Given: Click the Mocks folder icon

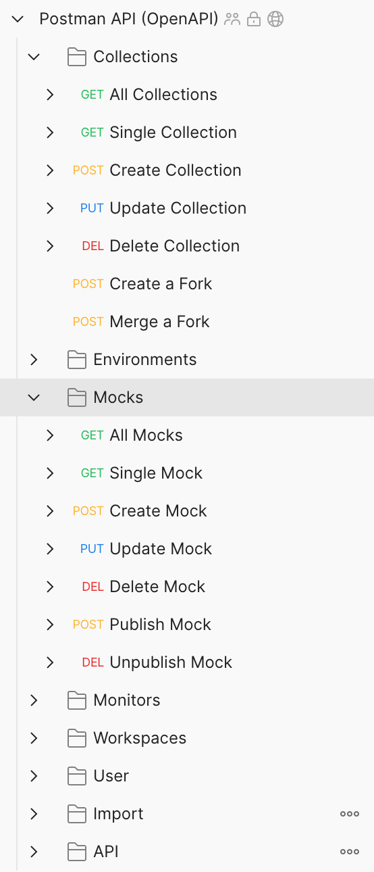Looking at the screenshot, I should (77, 397).
